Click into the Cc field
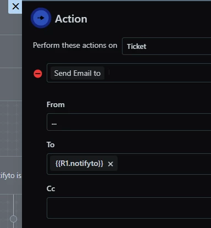 [129, 208]
